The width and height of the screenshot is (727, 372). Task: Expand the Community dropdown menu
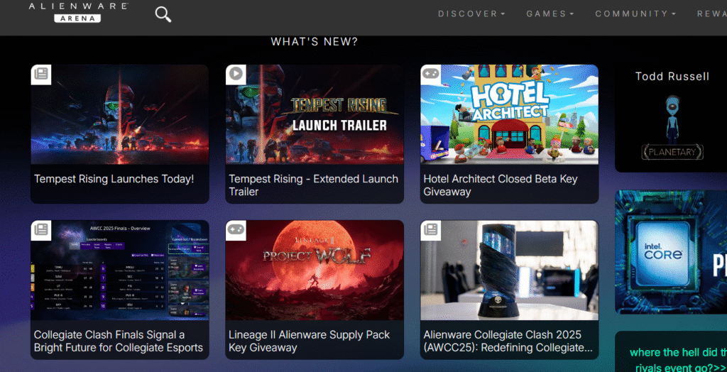(635, 14)
